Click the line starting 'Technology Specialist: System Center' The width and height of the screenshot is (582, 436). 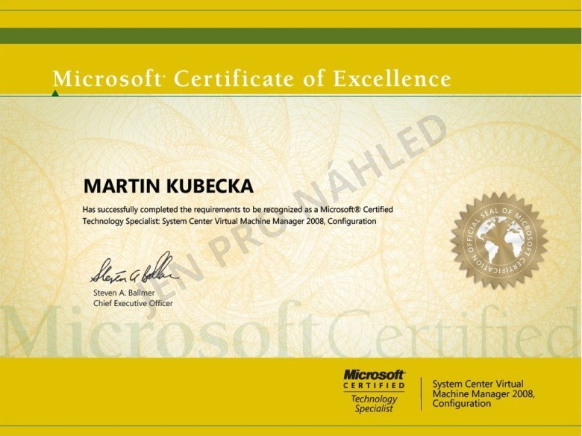[x=229, y=221]
